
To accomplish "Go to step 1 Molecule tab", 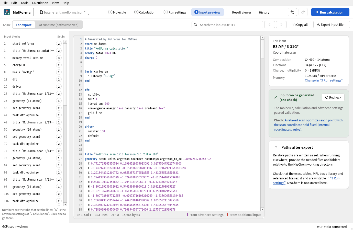I will coord(117,12).
